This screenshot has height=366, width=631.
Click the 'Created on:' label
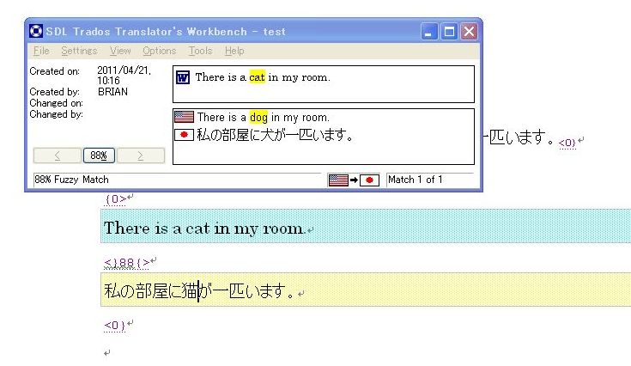tap(55, 71)
